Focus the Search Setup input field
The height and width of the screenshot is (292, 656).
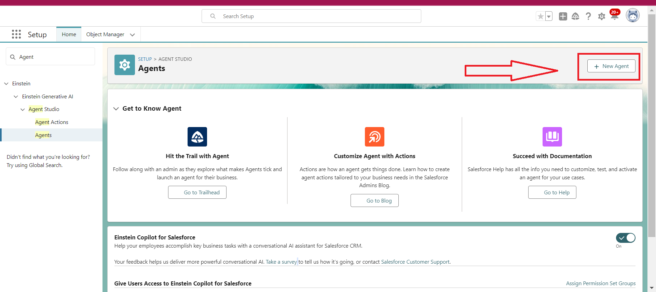(311, 16)
